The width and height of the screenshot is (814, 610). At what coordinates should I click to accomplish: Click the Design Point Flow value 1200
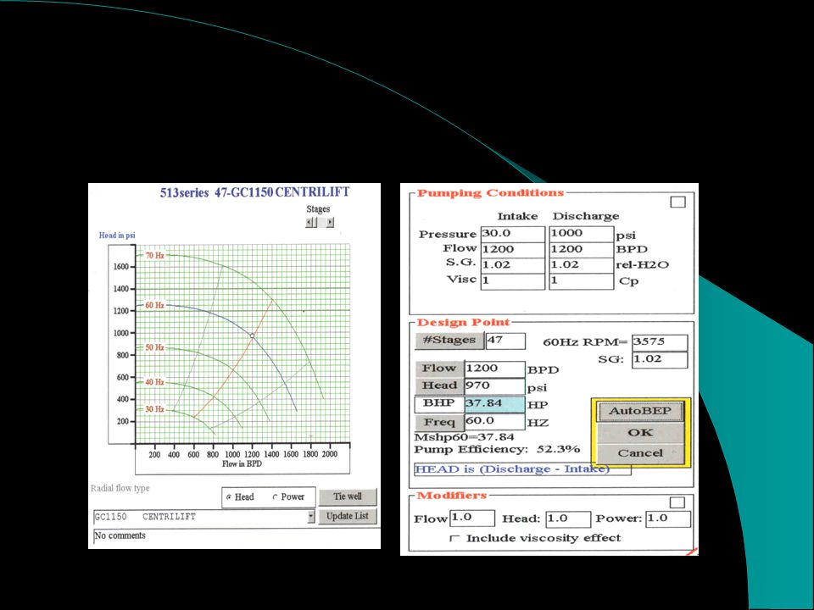click(494, 369)
